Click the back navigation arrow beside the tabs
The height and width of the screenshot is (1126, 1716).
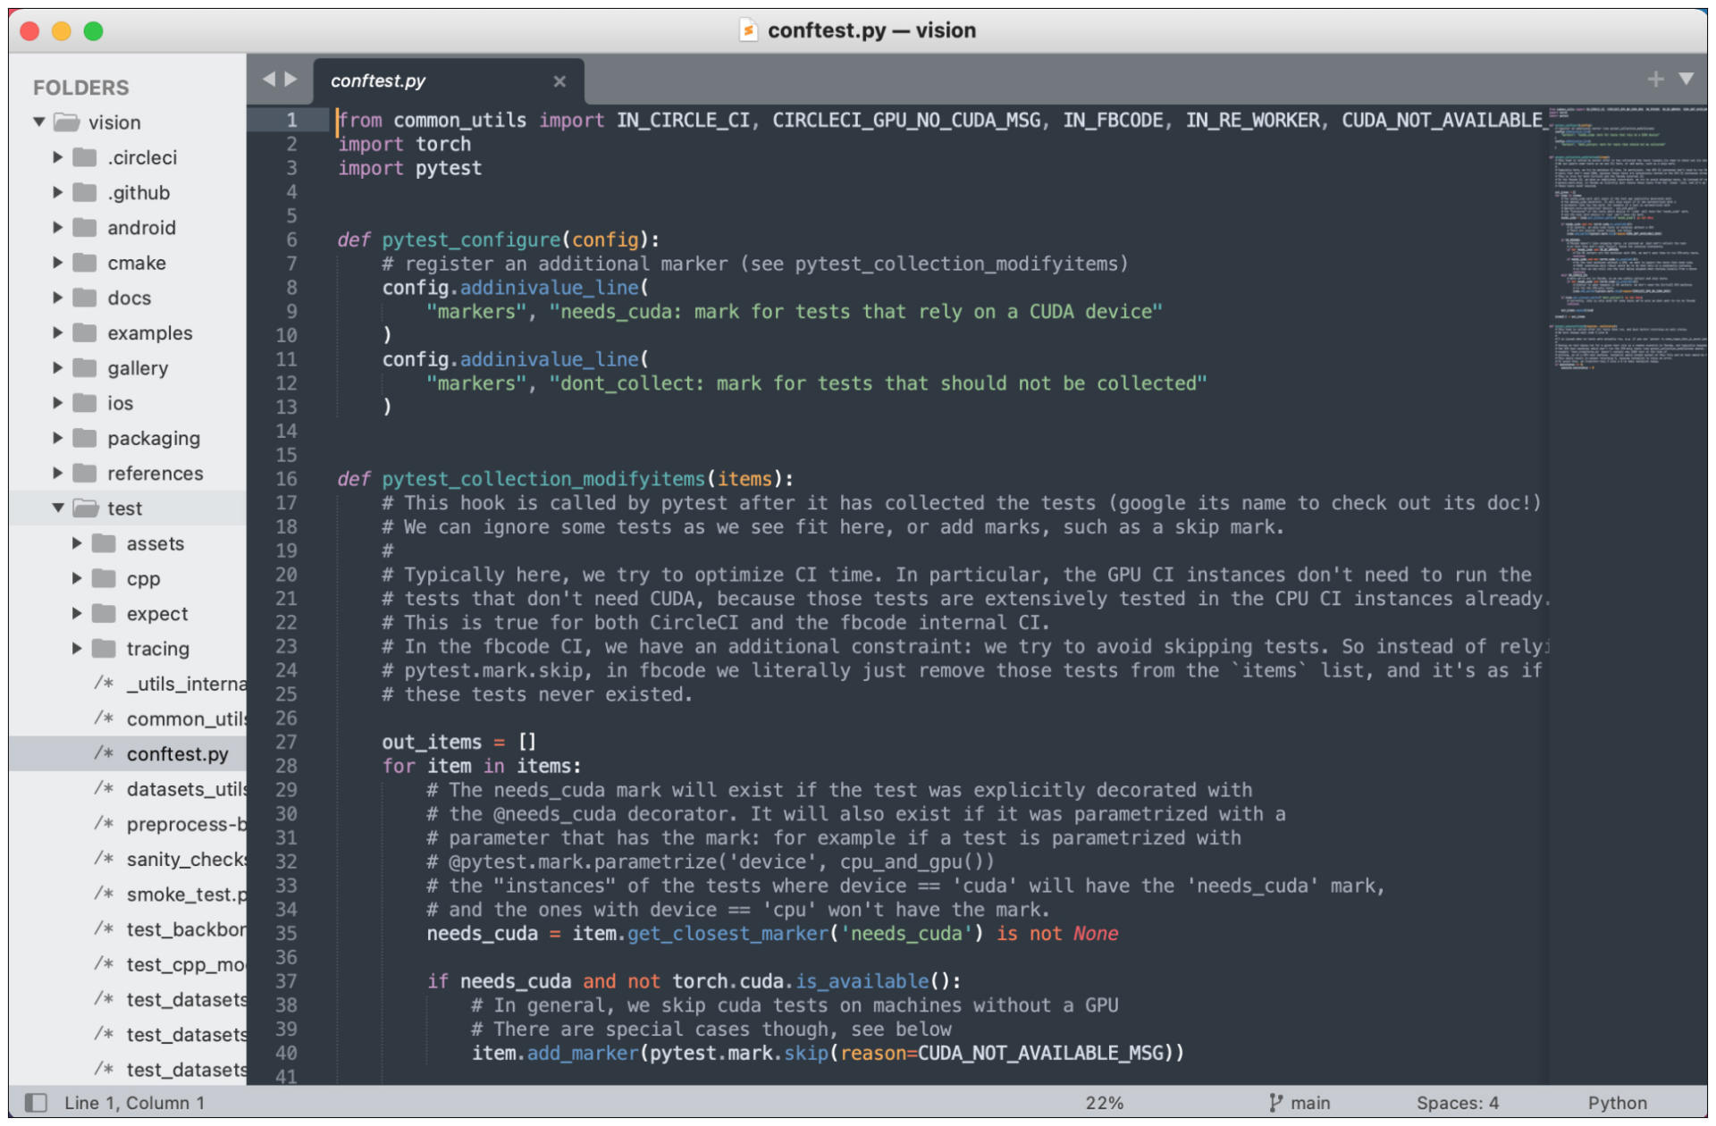pos(268,80)
